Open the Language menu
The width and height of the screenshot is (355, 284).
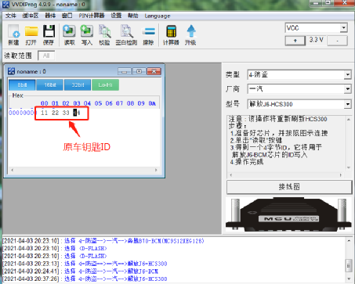point(158,16)
